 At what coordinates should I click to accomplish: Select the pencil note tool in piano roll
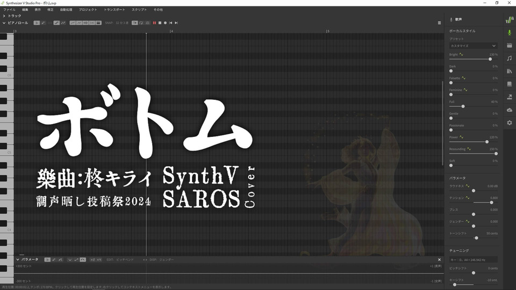[43, 23]
